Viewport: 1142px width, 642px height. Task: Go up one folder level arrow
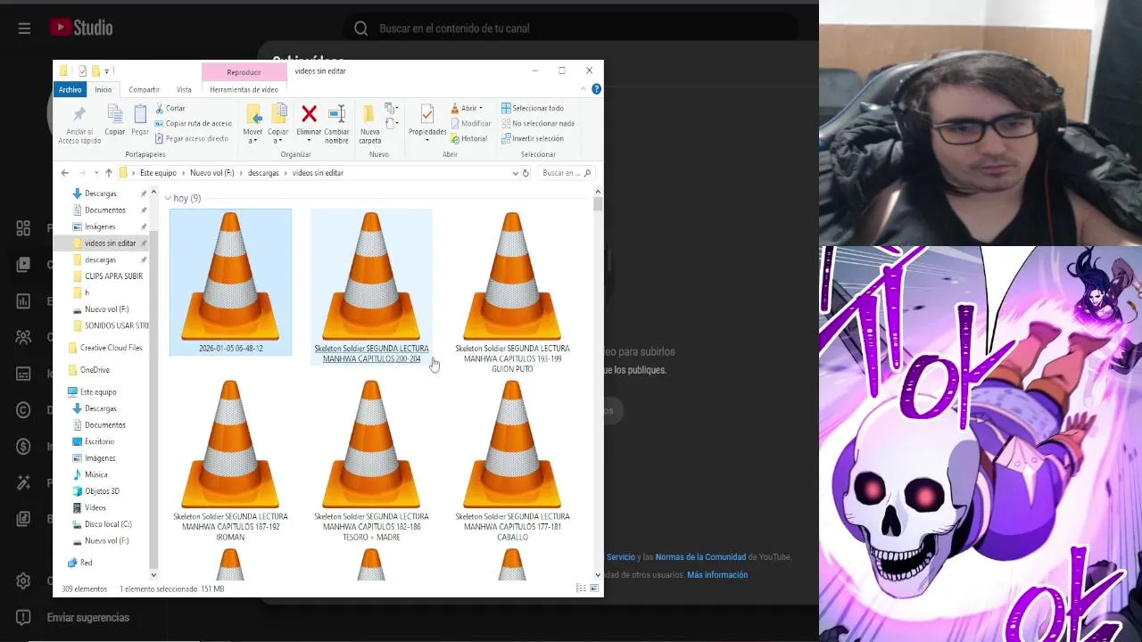coord(109,173)
